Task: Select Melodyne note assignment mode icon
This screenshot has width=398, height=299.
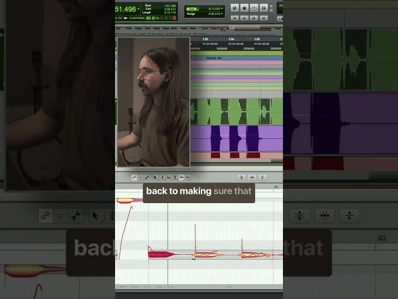Action: pyautogui.click(x=147, y=177)
